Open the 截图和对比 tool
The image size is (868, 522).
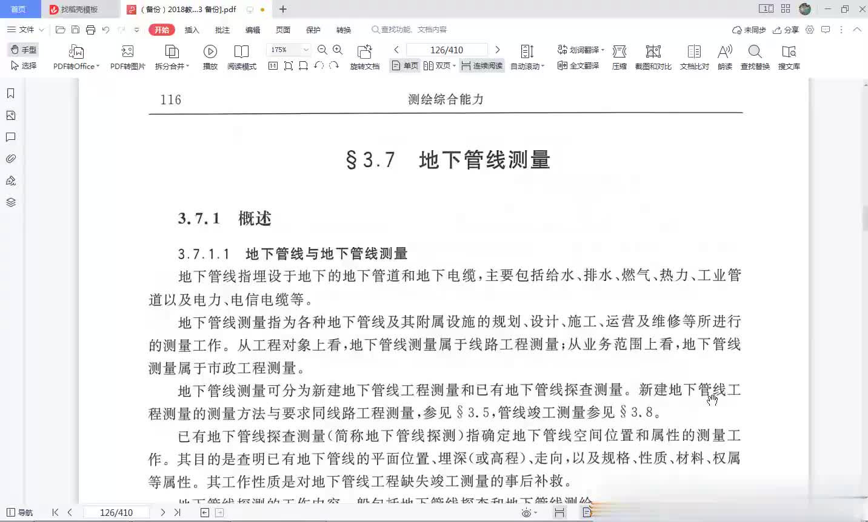(653, 52)
